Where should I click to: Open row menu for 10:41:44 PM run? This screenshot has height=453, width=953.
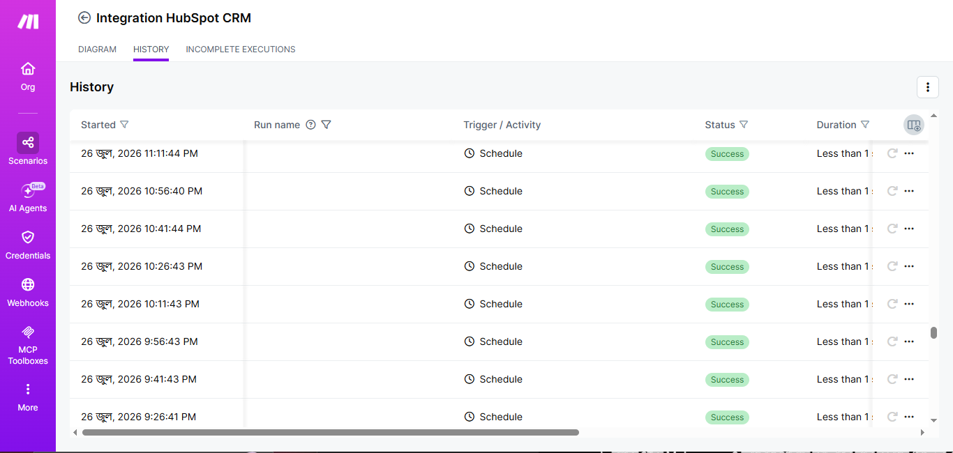(909, 229)
